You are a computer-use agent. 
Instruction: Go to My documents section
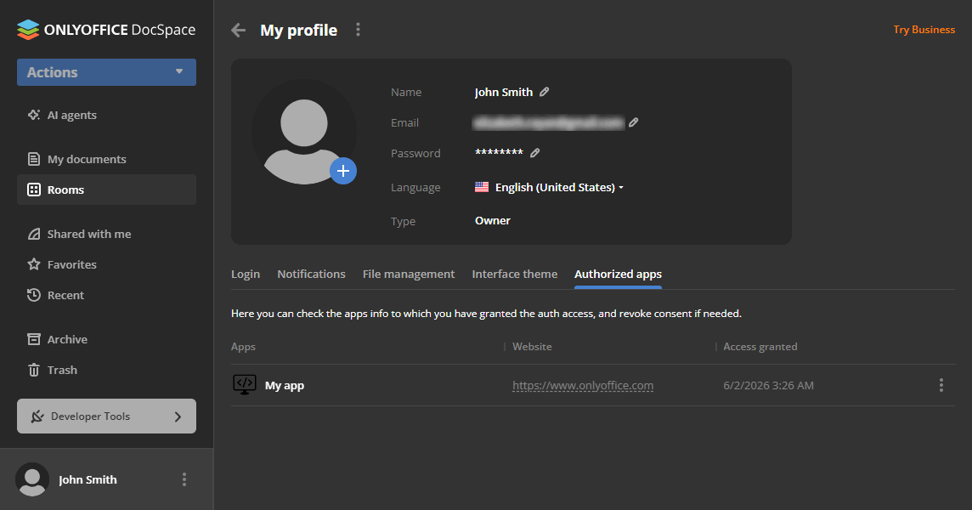tap(76, 159)
